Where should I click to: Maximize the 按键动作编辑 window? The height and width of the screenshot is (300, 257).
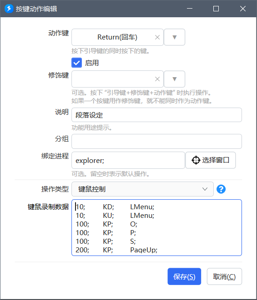click(216, 9)
